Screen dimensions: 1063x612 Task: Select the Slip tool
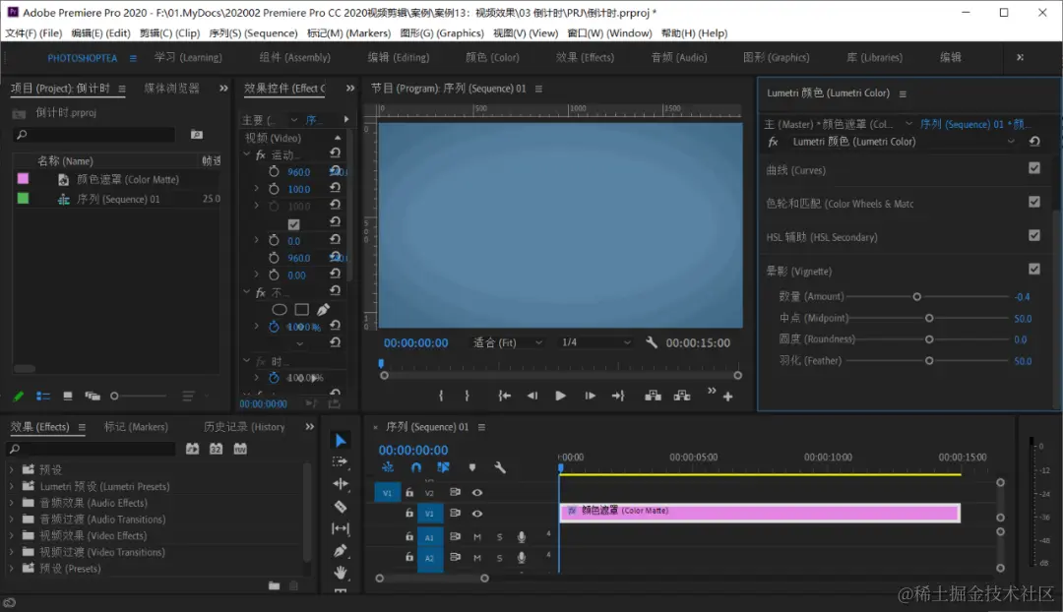click(x=341, y=528)
